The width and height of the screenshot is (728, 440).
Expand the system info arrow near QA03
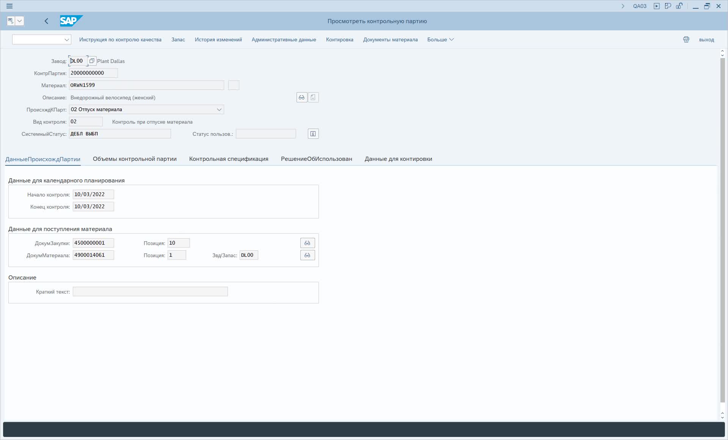coord(623,6)
